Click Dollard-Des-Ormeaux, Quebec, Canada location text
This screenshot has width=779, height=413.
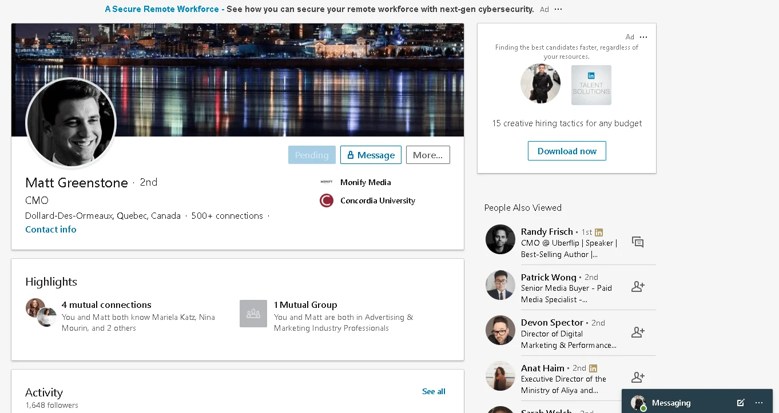pyautogui.click(x=103, y=215)
